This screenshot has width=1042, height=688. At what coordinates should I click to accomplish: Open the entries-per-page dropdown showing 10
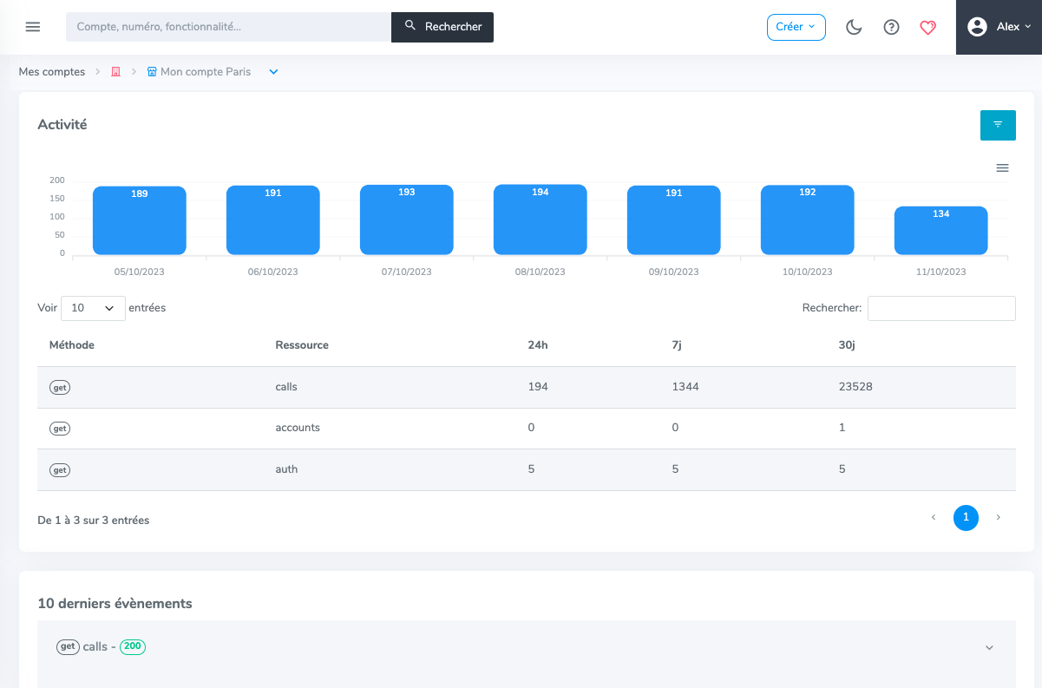click(93, 308)
